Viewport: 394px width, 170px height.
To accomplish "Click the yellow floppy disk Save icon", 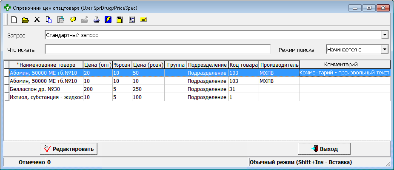I will 120,20.
